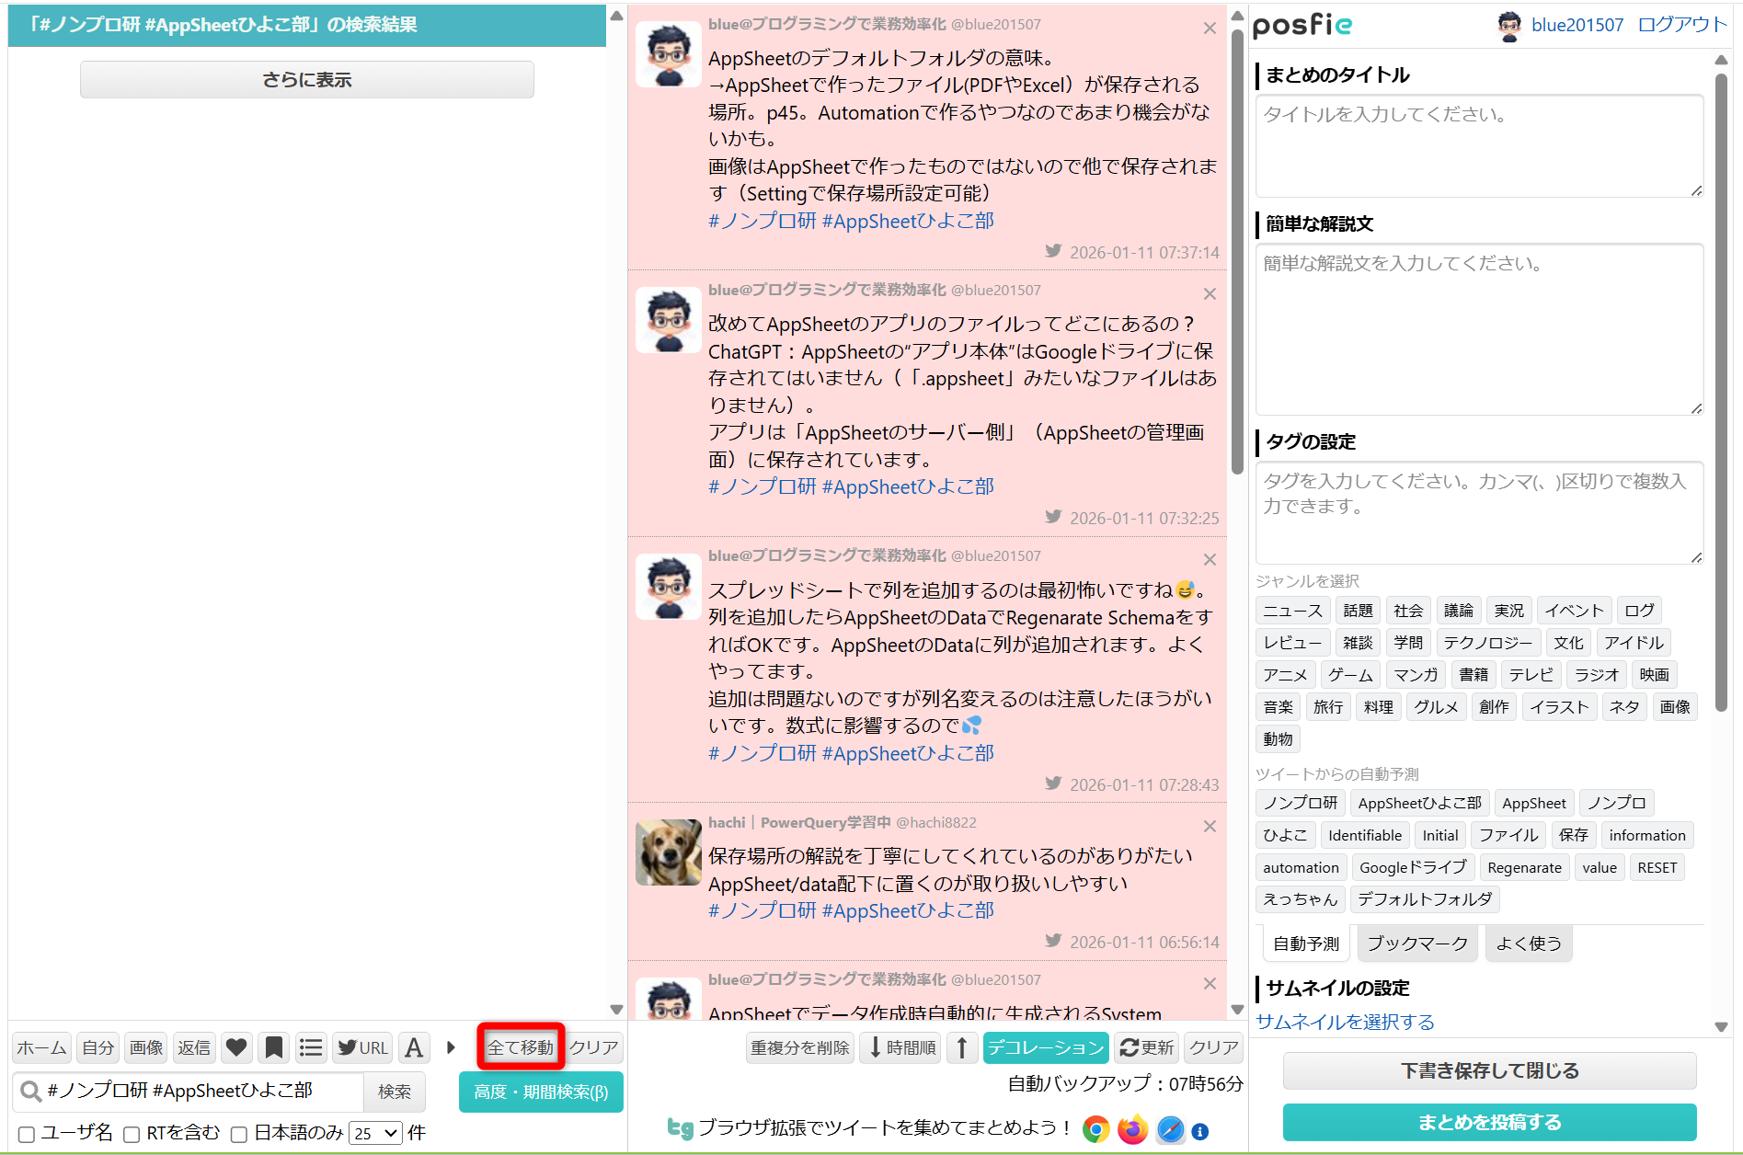Screen dimensions: 1743x1155
Task: Enable the ユーザ名 checkbox
Action: pyautogui.click(x=27, y=1134)
